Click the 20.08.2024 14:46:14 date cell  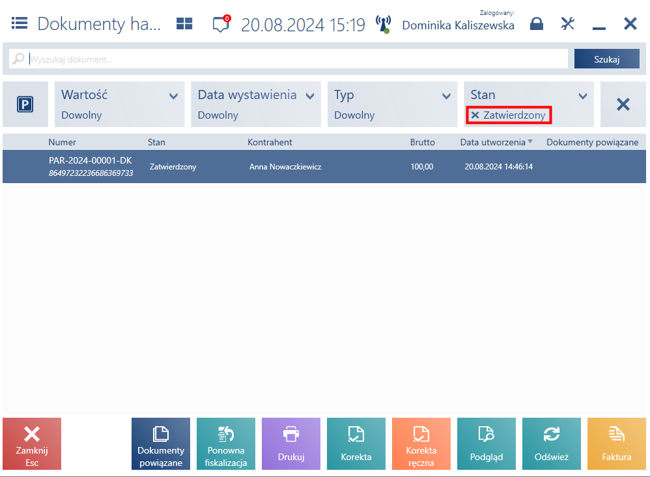(499, 167)
